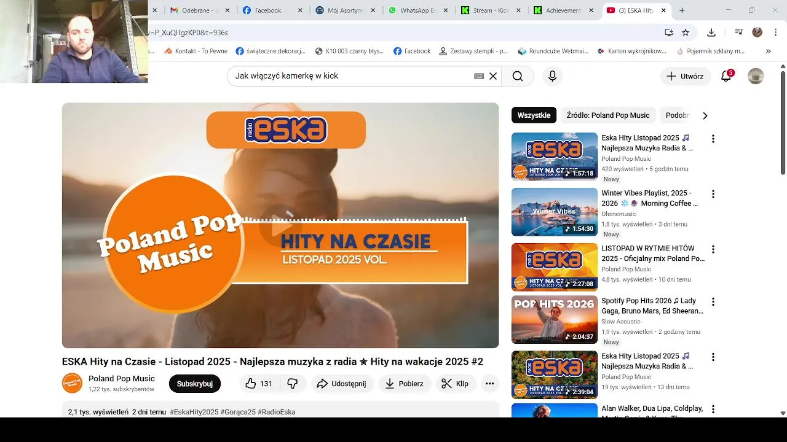Screen dimensions: 787x442
Task: Open the Poland Pop Music channel avatar
Action: point(72,383)
